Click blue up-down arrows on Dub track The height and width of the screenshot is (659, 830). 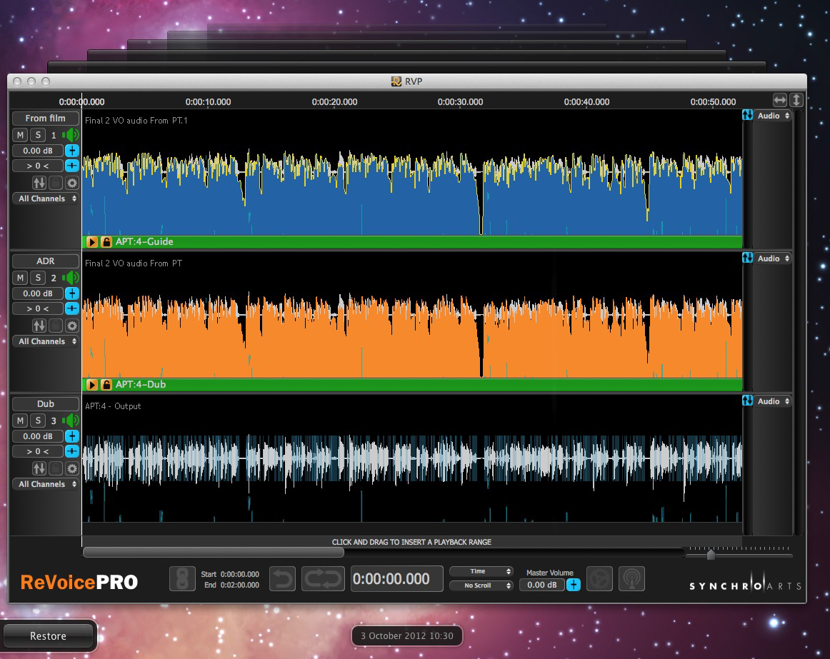click(x=748, y=401)
